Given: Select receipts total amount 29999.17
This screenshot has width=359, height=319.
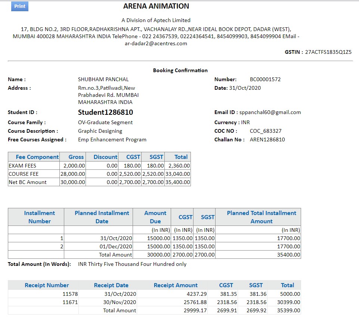Looking at the screenshot, I should (195, 310).
